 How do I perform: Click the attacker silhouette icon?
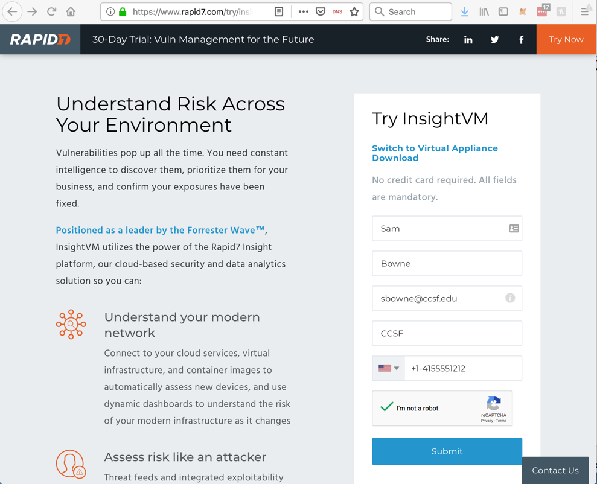(x=71, y=464)
